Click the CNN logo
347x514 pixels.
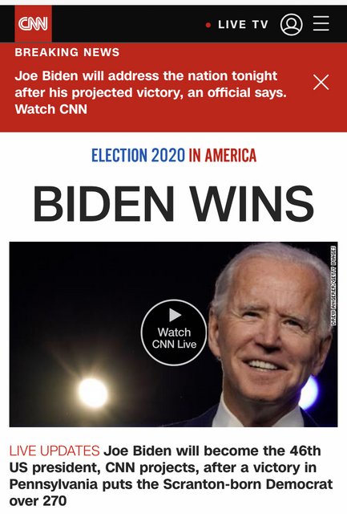pyautogui.click(x=33, y=23)
